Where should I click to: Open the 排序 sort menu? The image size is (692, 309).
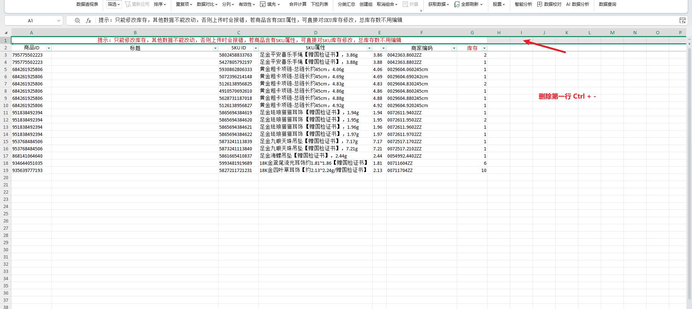160,4
